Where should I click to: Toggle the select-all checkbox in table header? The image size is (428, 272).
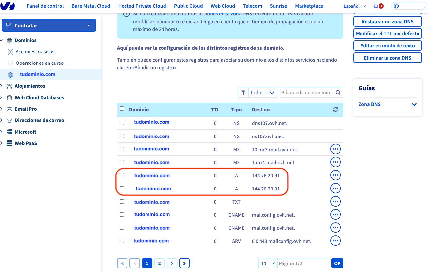[122, 109]
